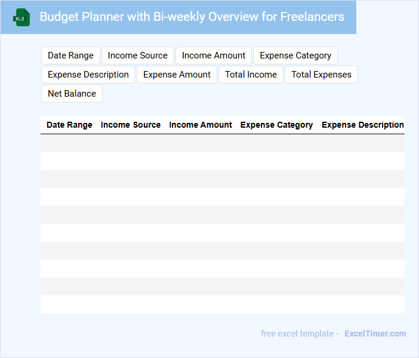This screenshot has height=358, width=419.
Task: Click the Income Amount tag button
Action: point(214,55)
